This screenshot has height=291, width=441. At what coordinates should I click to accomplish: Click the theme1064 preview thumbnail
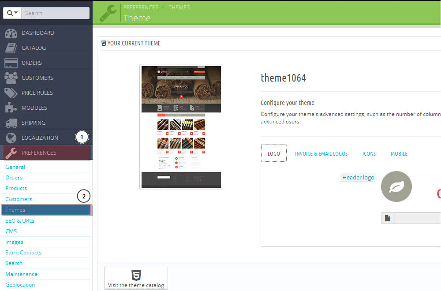[181, 127]
